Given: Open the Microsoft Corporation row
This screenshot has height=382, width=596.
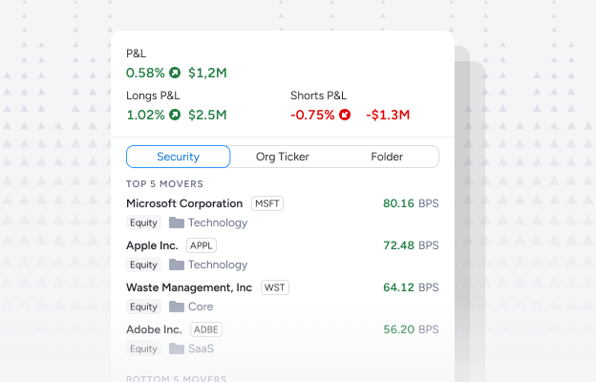Looking at the screenshot, I should (x=283, y=213).
